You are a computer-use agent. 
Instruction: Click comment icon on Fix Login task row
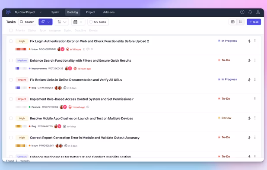(x=88, y=49)
